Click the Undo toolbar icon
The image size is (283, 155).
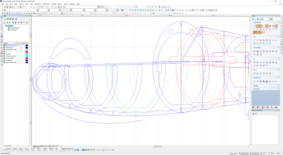point(26,7)
